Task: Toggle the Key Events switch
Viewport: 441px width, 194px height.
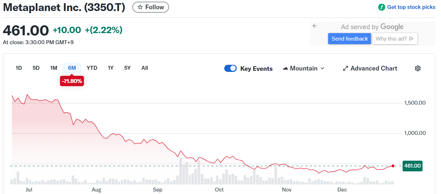Action: pos(230,68)
